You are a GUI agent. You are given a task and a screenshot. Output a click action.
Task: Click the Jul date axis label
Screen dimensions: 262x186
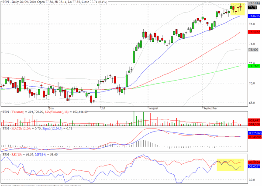pos(103,108)
